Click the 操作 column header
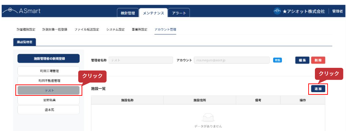Image resolution: width=346 pixels, height=131 pixels. click(x=303, y=100)
